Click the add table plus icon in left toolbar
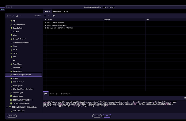 (x=7, y=16)
